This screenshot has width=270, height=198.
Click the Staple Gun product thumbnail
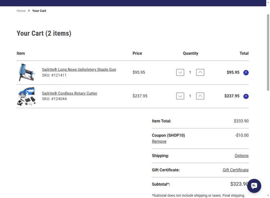(x=26, y=72)
